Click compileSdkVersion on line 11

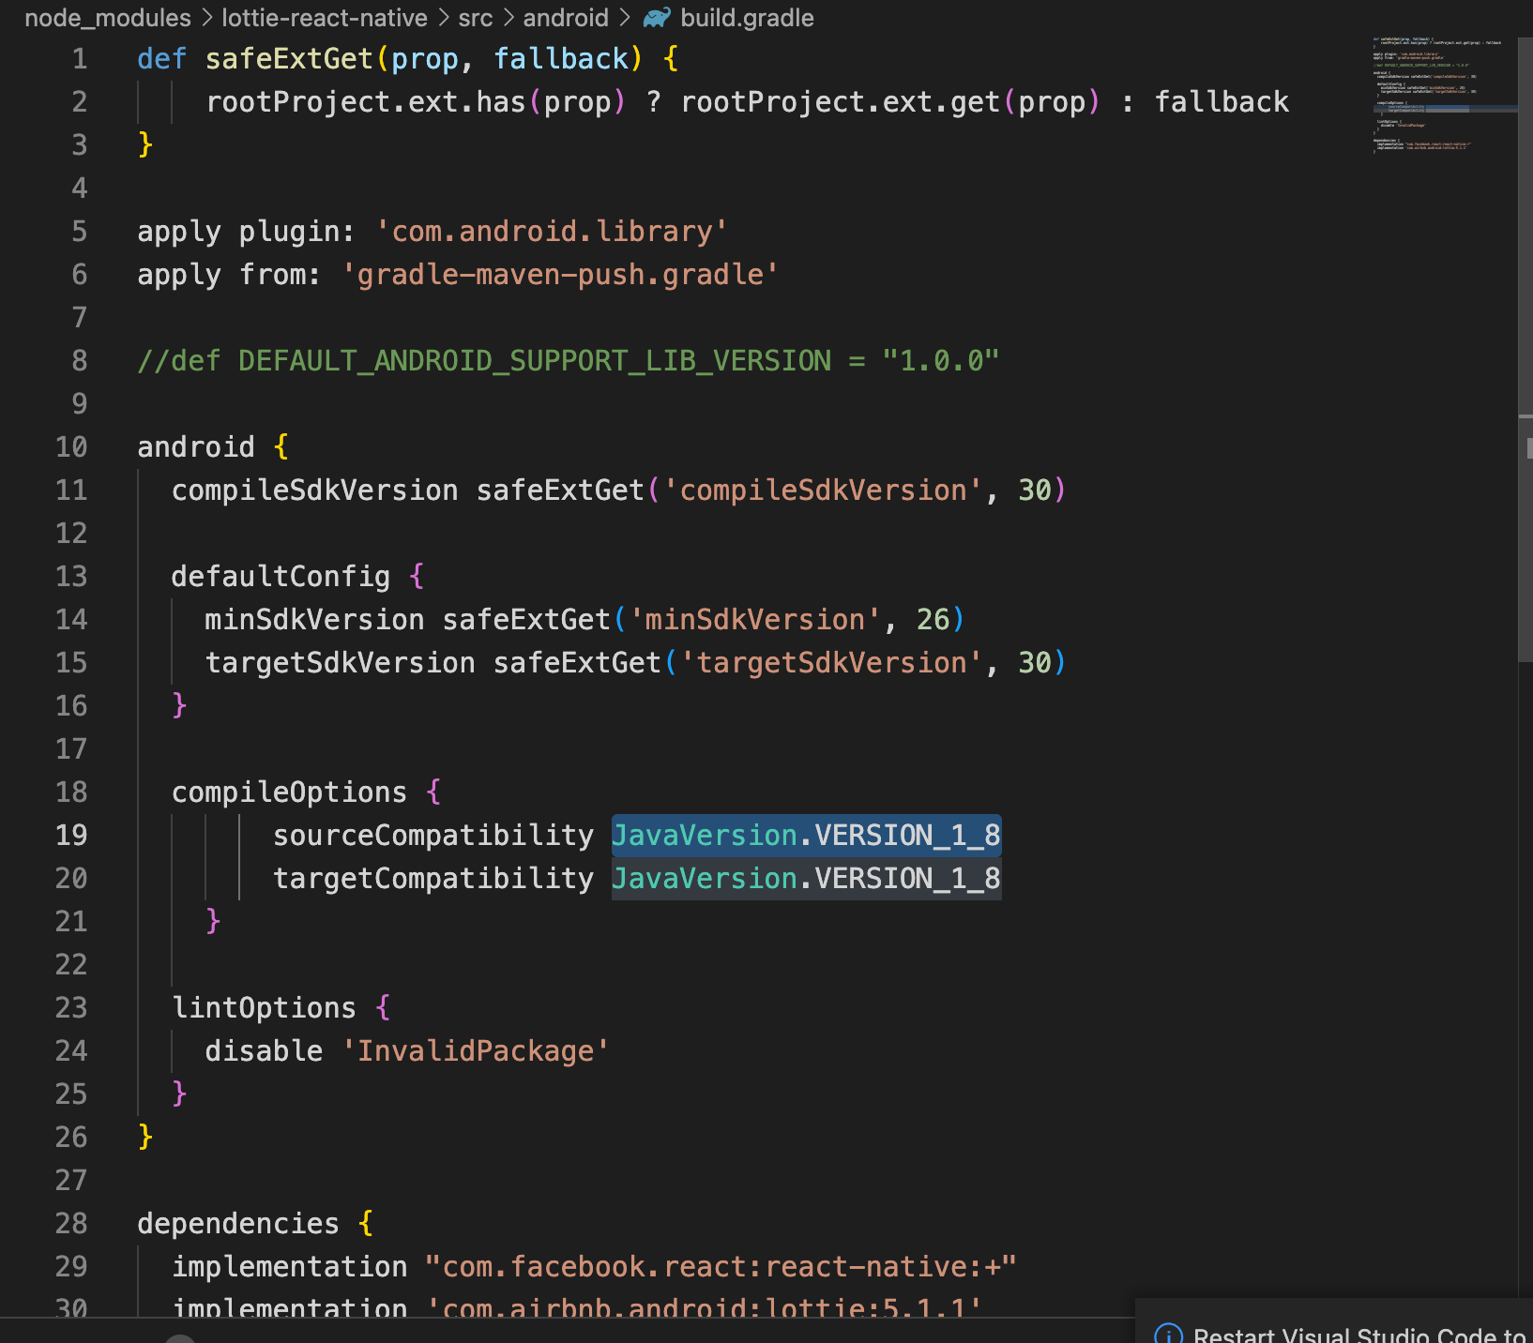[314, 490]
